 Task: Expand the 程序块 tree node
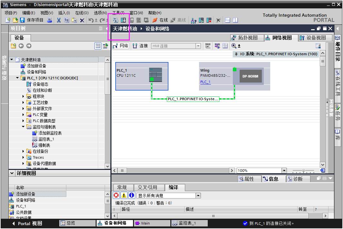point(24,96)
